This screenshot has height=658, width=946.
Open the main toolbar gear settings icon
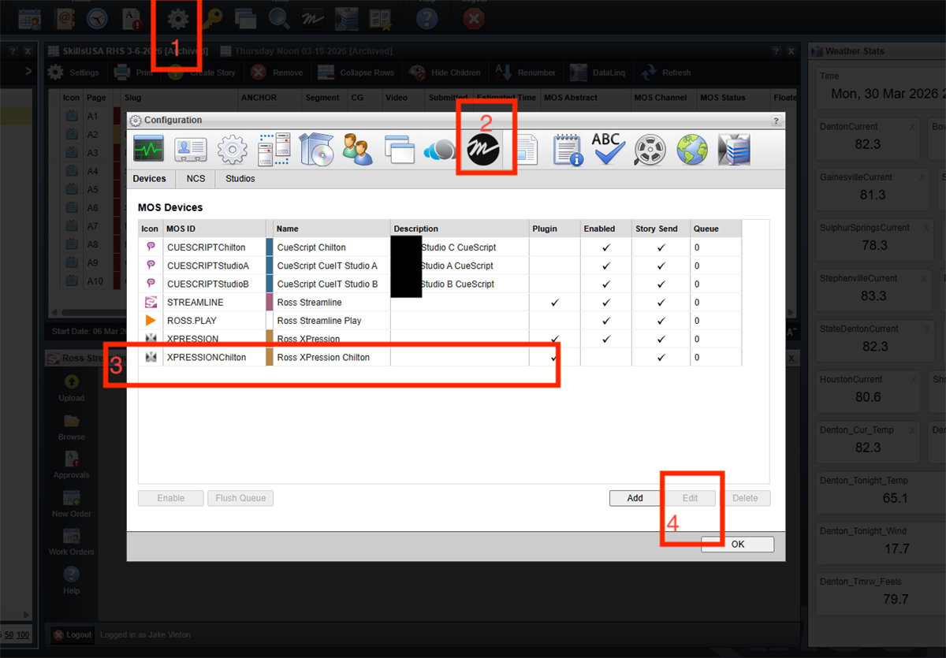pos(179,18)
